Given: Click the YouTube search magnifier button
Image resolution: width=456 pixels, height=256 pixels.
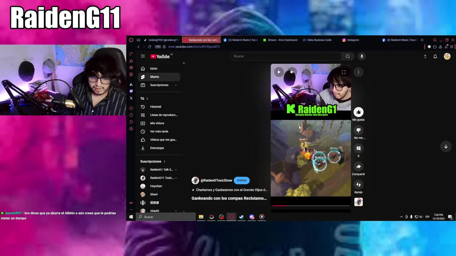Looking at the screenshot, I should [348, 56].
